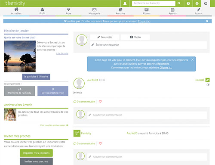Click 'Je participe à l'histoire' button

36,77
